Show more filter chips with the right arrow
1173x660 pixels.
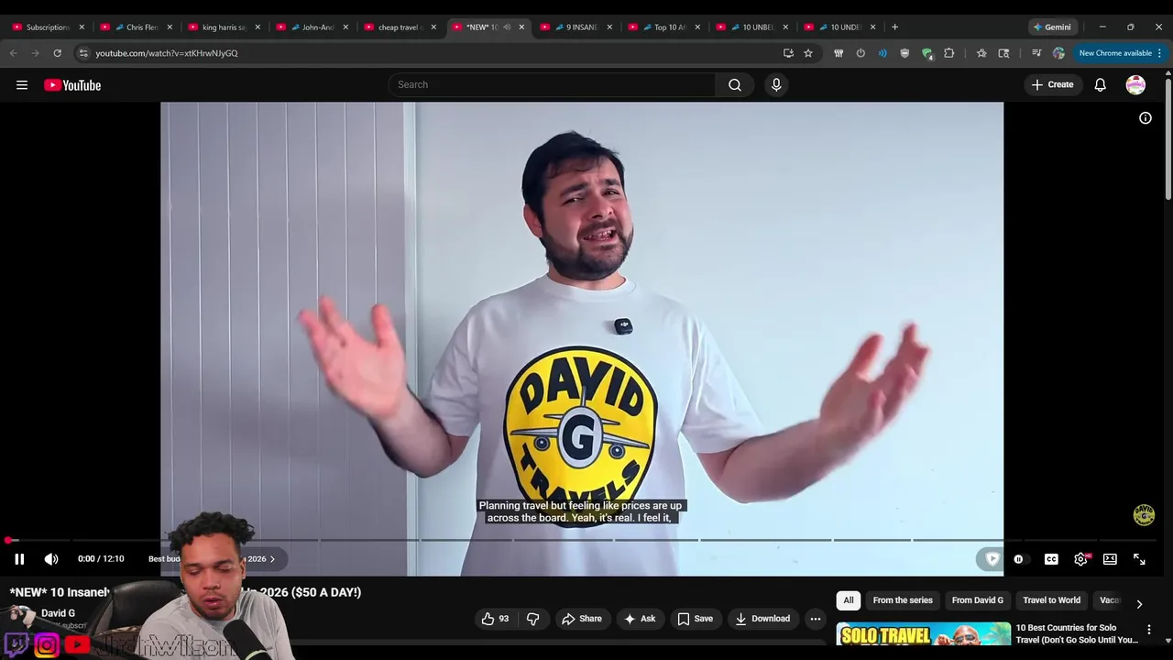click(1139, 604)
